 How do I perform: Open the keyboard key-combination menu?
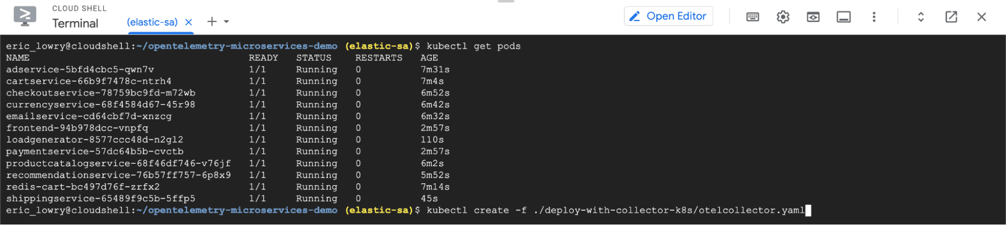(x=752, y=17)
